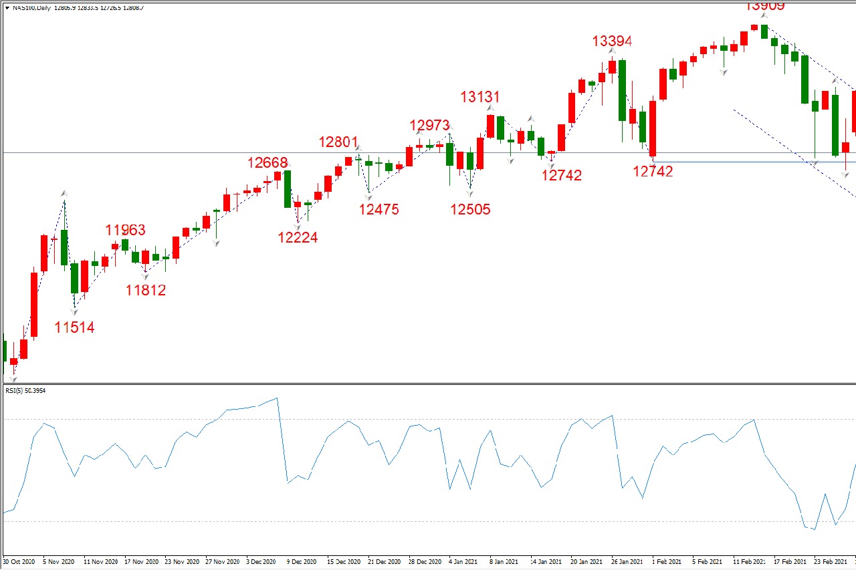
Task: Select the 11812 low price label
Action: [146, 290]
